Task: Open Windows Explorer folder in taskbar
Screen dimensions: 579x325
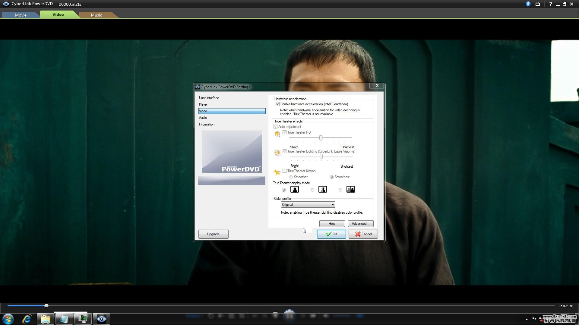Action: pos(46,319)
